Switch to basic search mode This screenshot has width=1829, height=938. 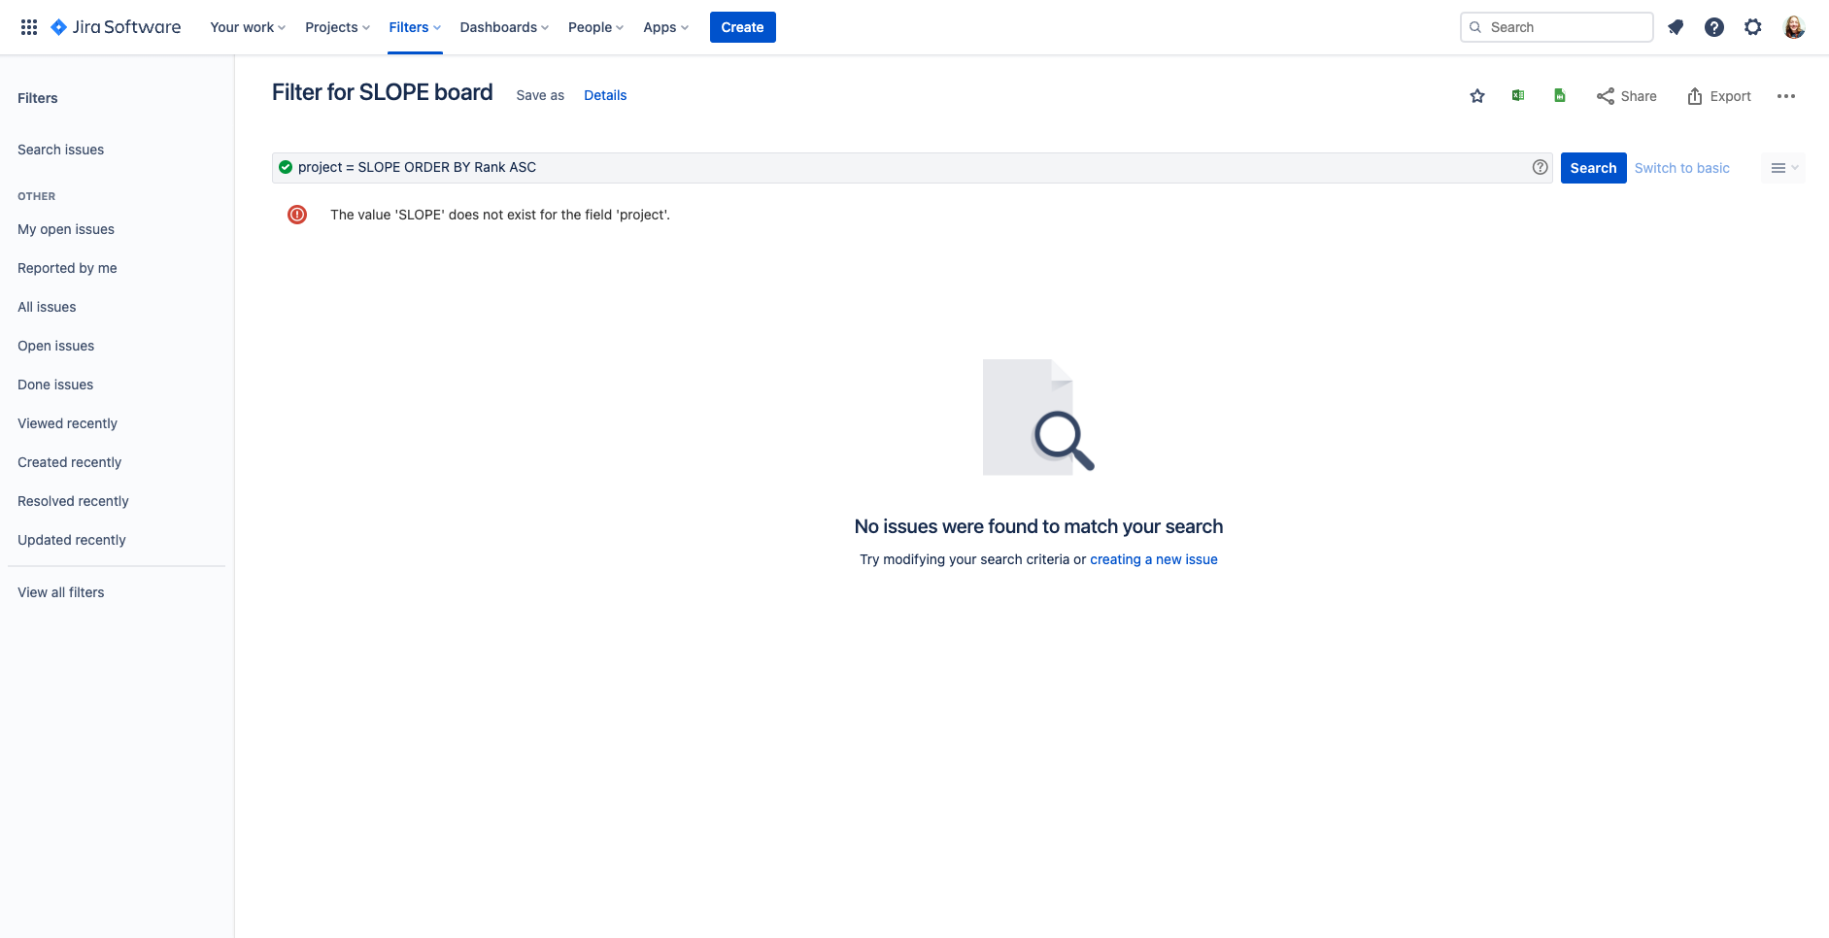pos(1681,168)
